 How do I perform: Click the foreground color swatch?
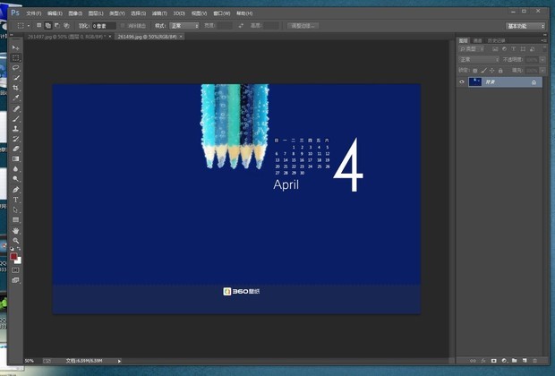(x=14, y=257)
